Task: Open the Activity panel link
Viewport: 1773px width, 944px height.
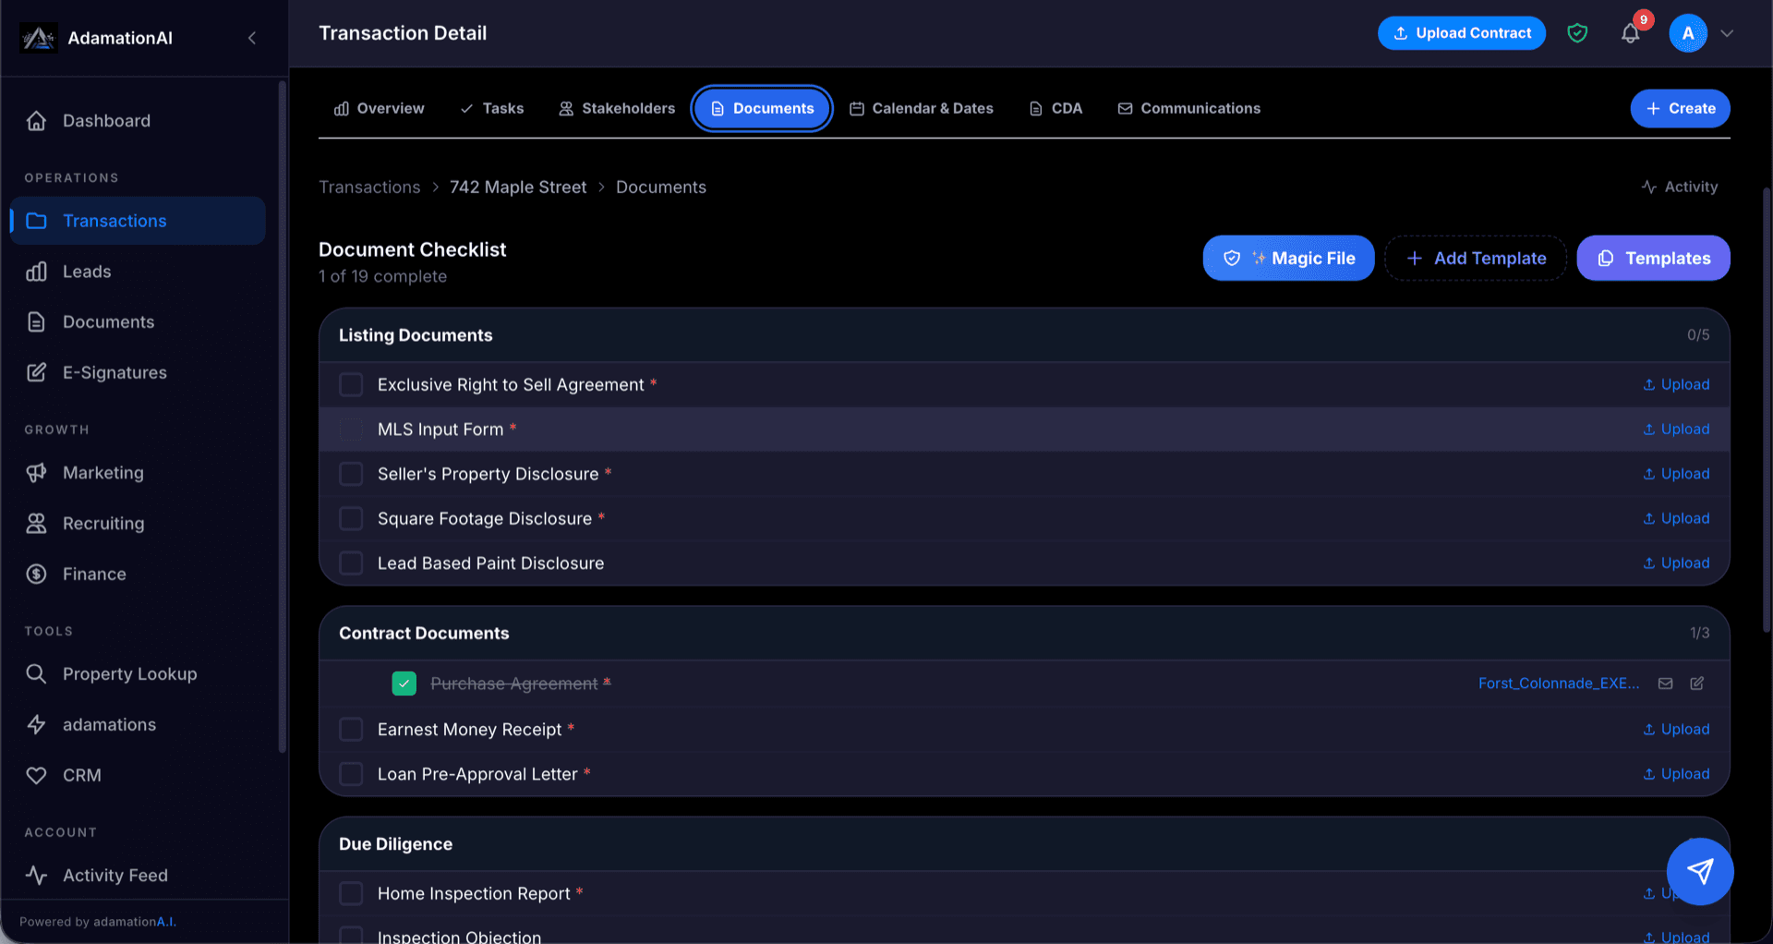Action: 1680,187
